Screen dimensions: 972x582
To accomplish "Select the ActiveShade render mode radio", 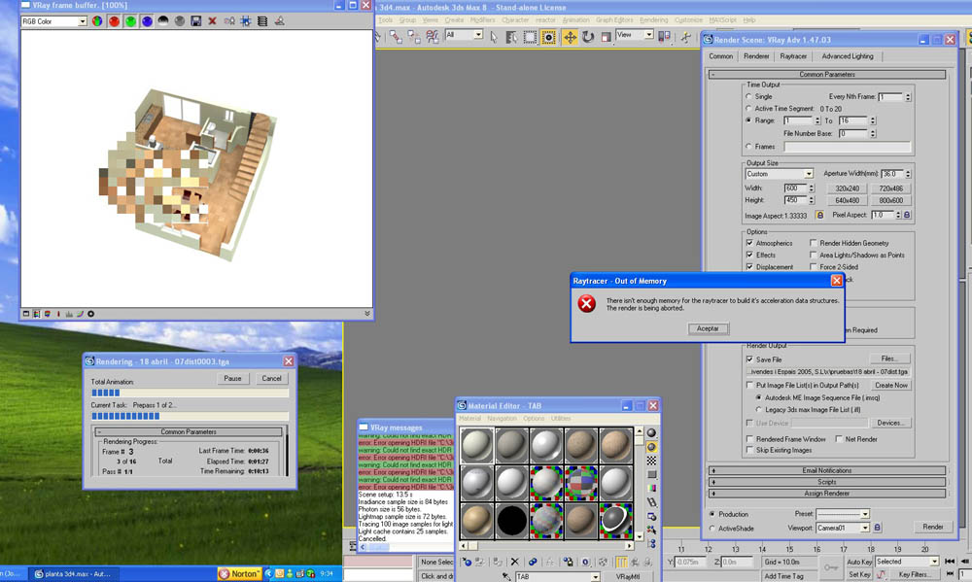I will click(x=712, y=529).
